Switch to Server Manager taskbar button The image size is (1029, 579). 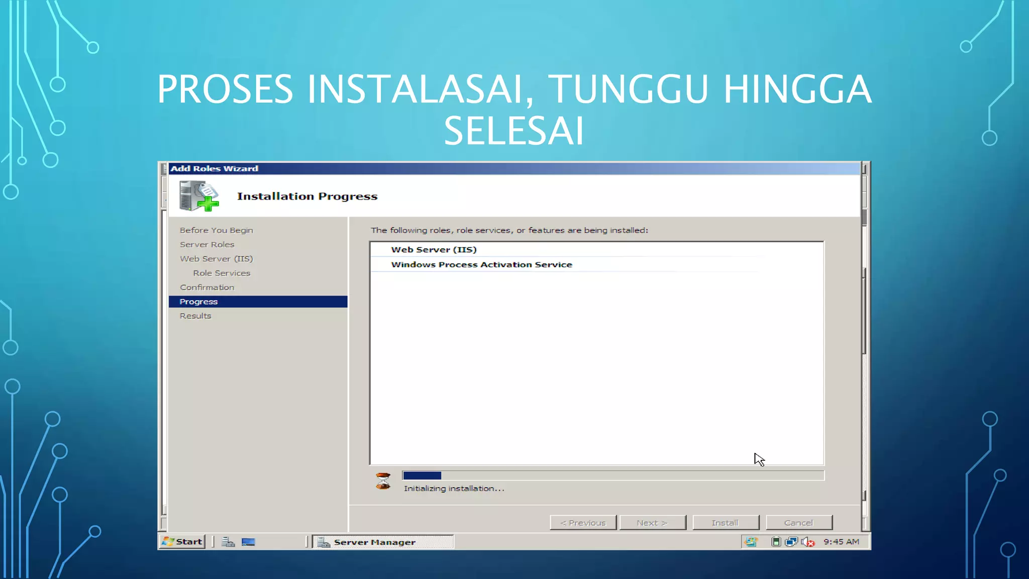383,542
